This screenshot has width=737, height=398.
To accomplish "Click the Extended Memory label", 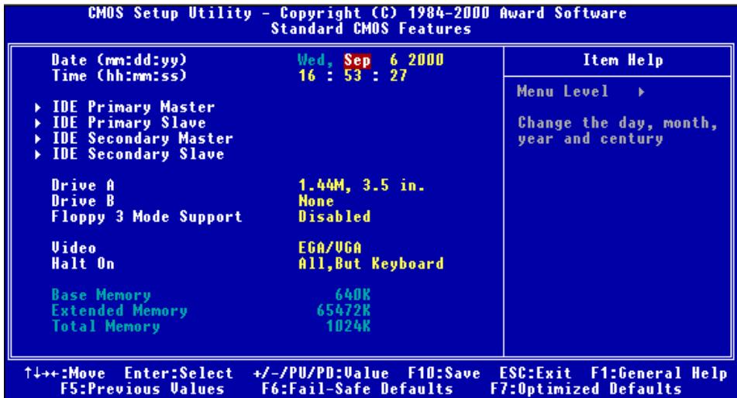I will coord(119,311).
